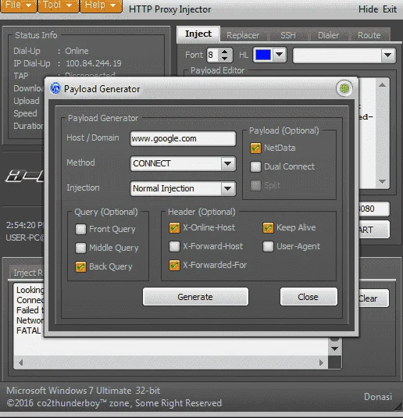Click payload editor scrollbar up arrow
Screen dimensions: 403x418
point(382,85)
